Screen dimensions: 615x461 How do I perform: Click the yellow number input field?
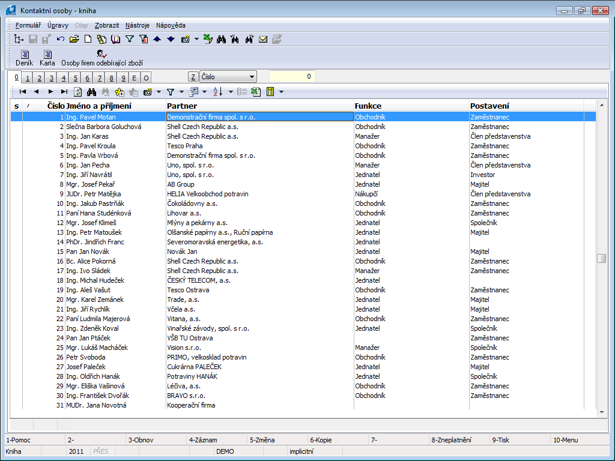[x=292, y=77]
